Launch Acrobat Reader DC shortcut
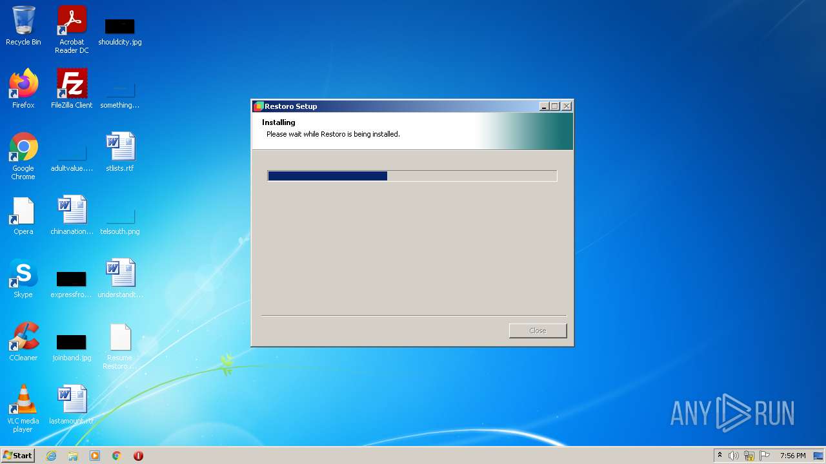 click(72, 30)
